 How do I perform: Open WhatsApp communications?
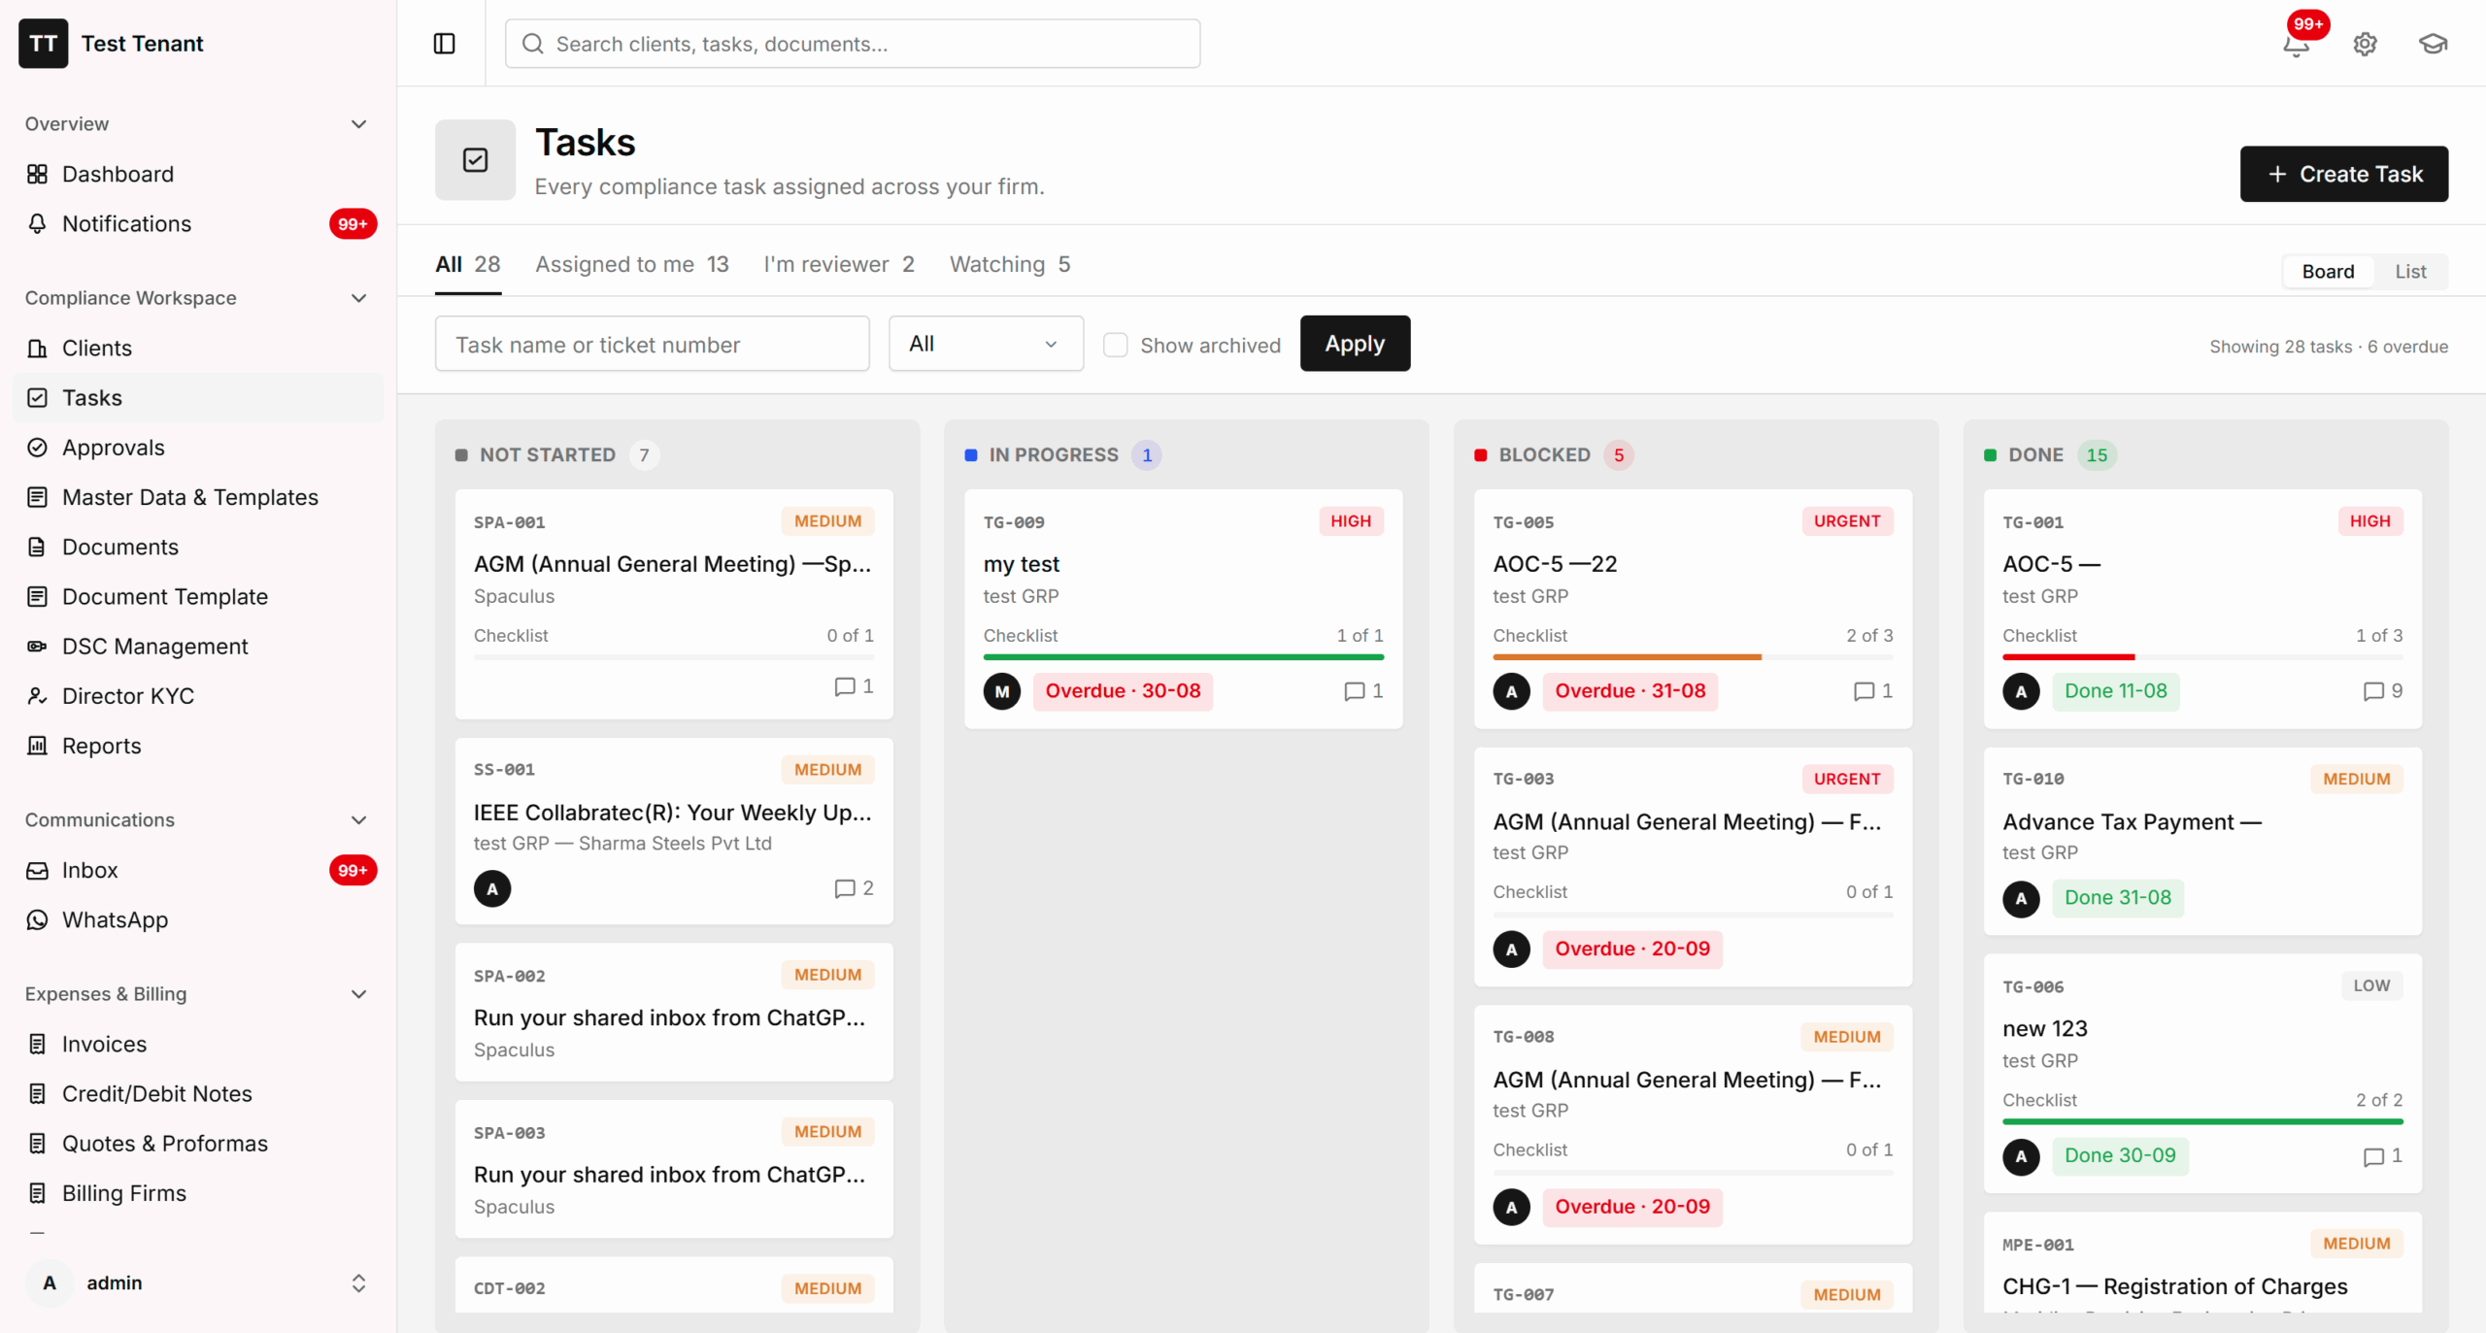(x=198, y=919)
